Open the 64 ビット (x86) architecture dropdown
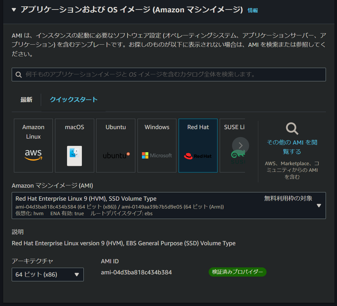The height and width of the screenshot is (306, 337). pos(48,274)
